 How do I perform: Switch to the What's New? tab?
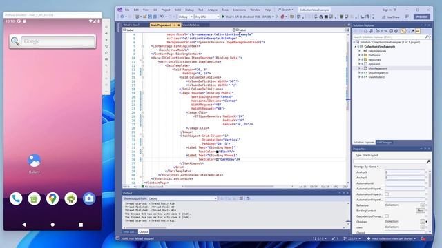tap(131, 25)
